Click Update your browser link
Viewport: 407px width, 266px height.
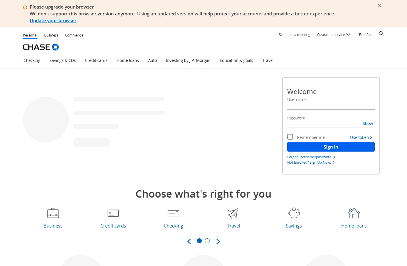53,21
